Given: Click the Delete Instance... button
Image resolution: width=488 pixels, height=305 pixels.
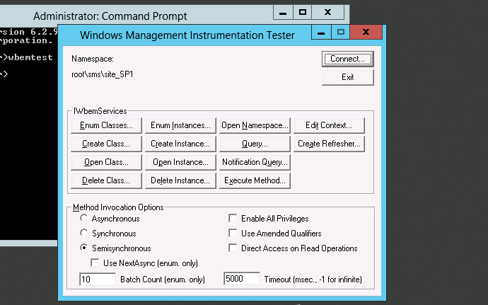Looking at the screenshot, I should click(x=180, y=180).
